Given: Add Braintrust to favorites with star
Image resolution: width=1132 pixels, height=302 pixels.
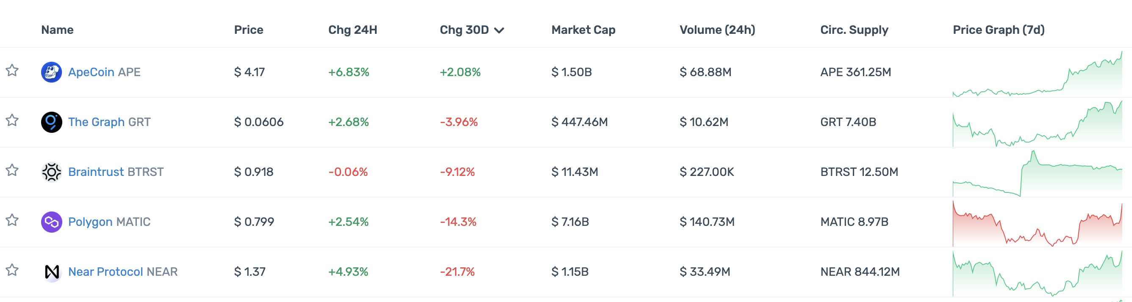Looking at the screenshot, I should (12, 170).
